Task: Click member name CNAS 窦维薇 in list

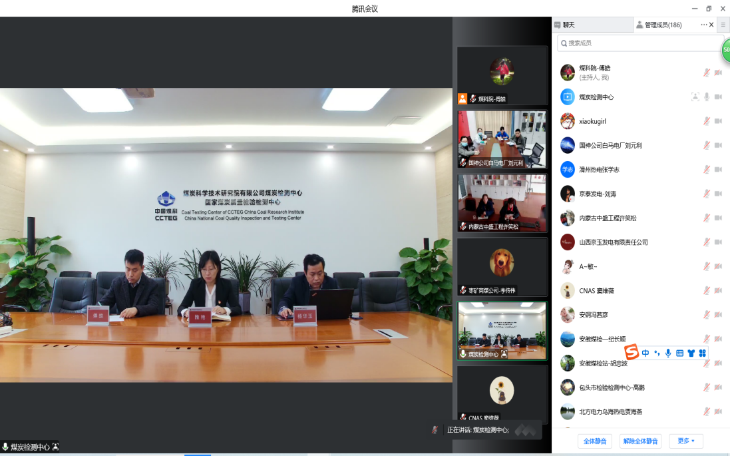Action: [596, 291]
